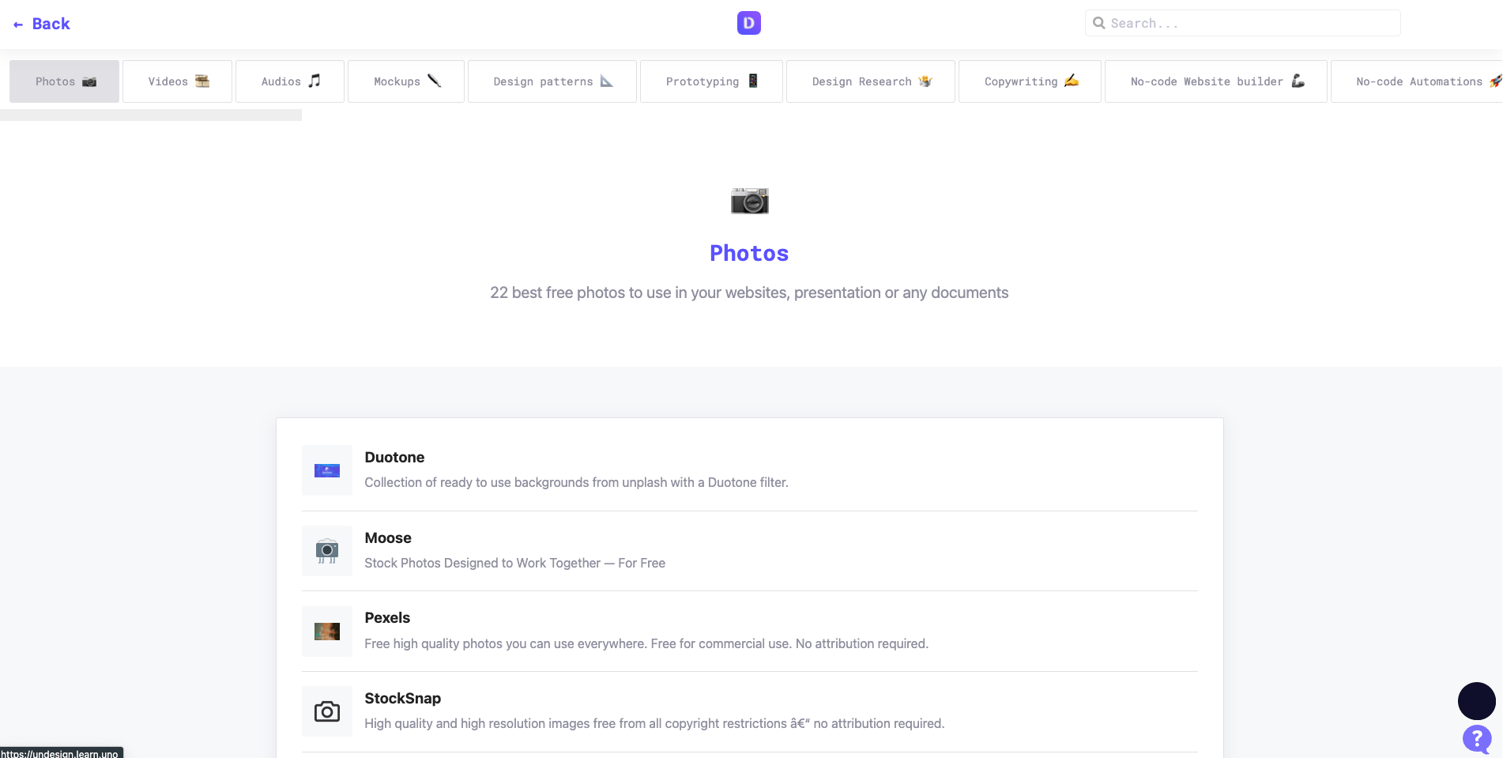The height and width of the screenshot is (758, 1503).
Task: Switch to the Copywriting tab
Action: tap(1030, 81)
